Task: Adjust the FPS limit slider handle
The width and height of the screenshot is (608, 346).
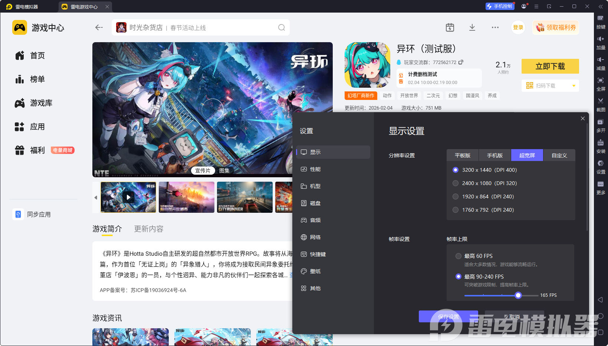Action: [x=518, y=295]
